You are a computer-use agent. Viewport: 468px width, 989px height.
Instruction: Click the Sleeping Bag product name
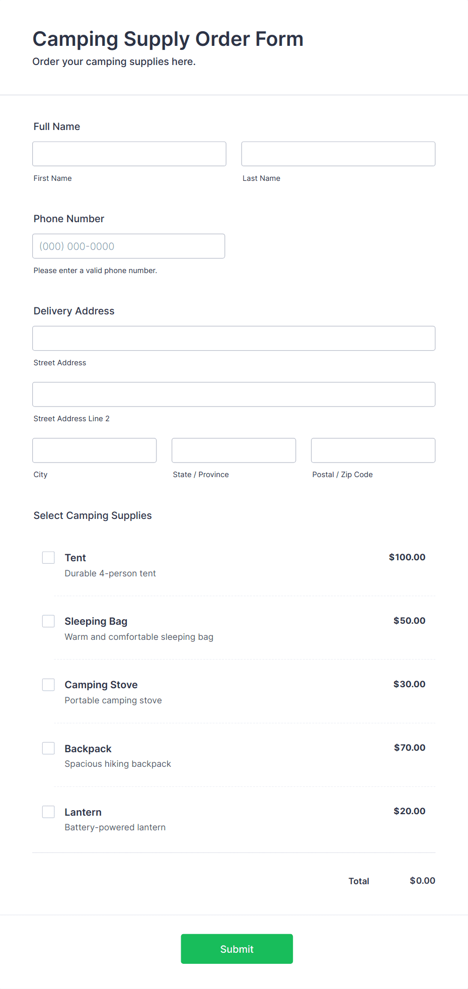96,621
